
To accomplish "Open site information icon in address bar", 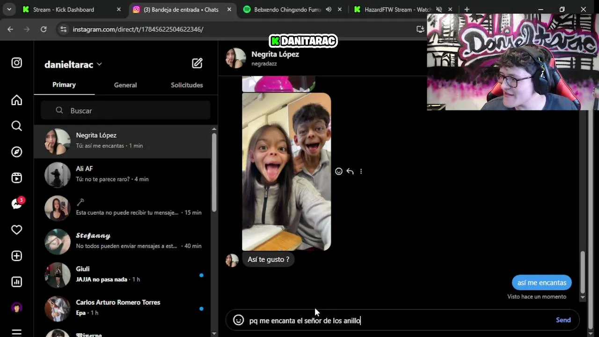I will click(x=64, y=29).
